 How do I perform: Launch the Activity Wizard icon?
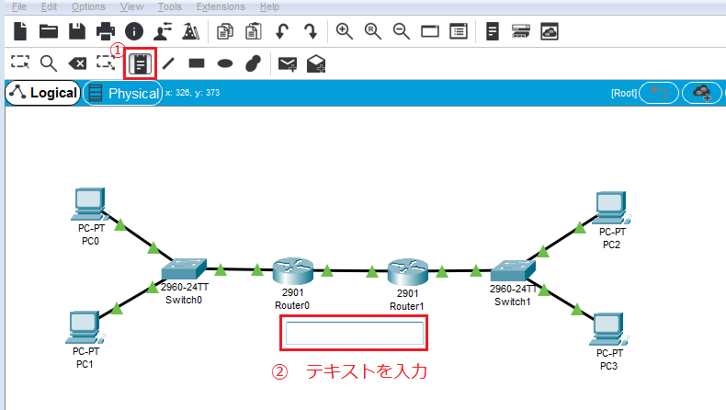tap(191, 31)
